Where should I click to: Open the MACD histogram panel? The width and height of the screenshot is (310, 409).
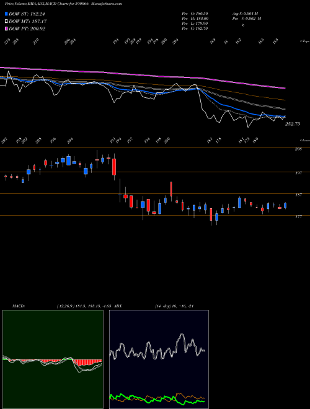click(x=53, y=359)
